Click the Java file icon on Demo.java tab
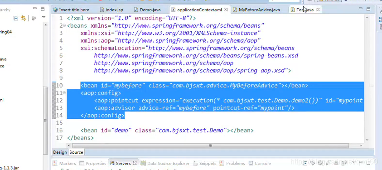The width and height of the screenshot is (382, 170). 136,10
